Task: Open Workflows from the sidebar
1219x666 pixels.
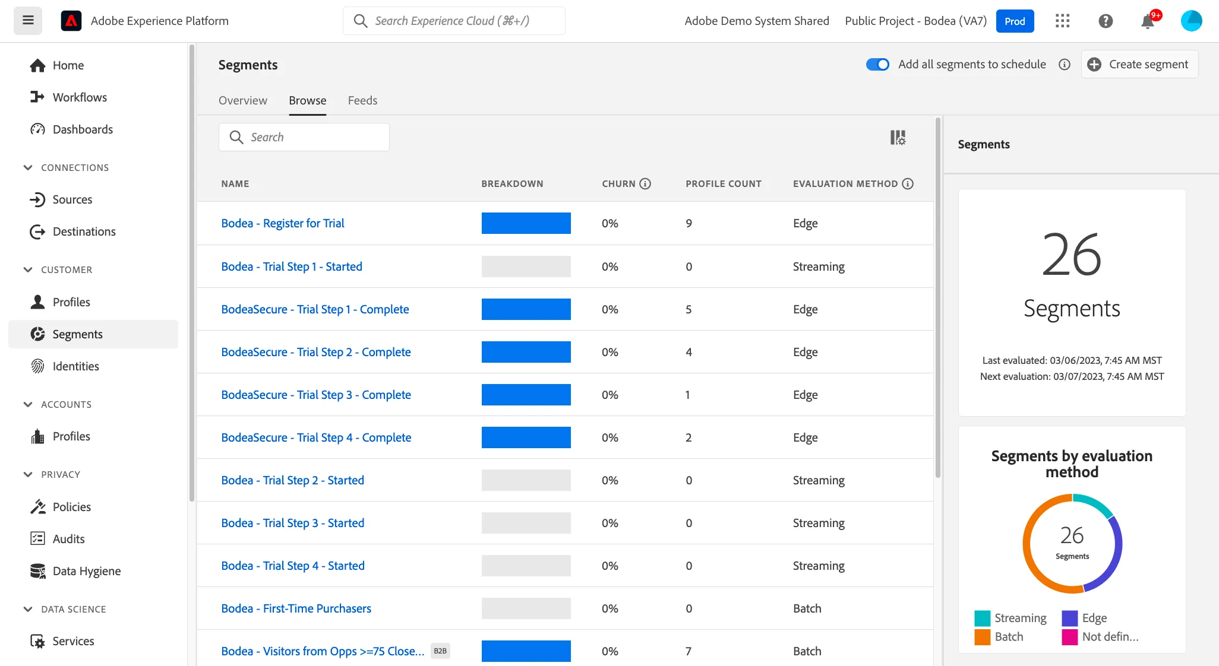Action: (94, 97)
